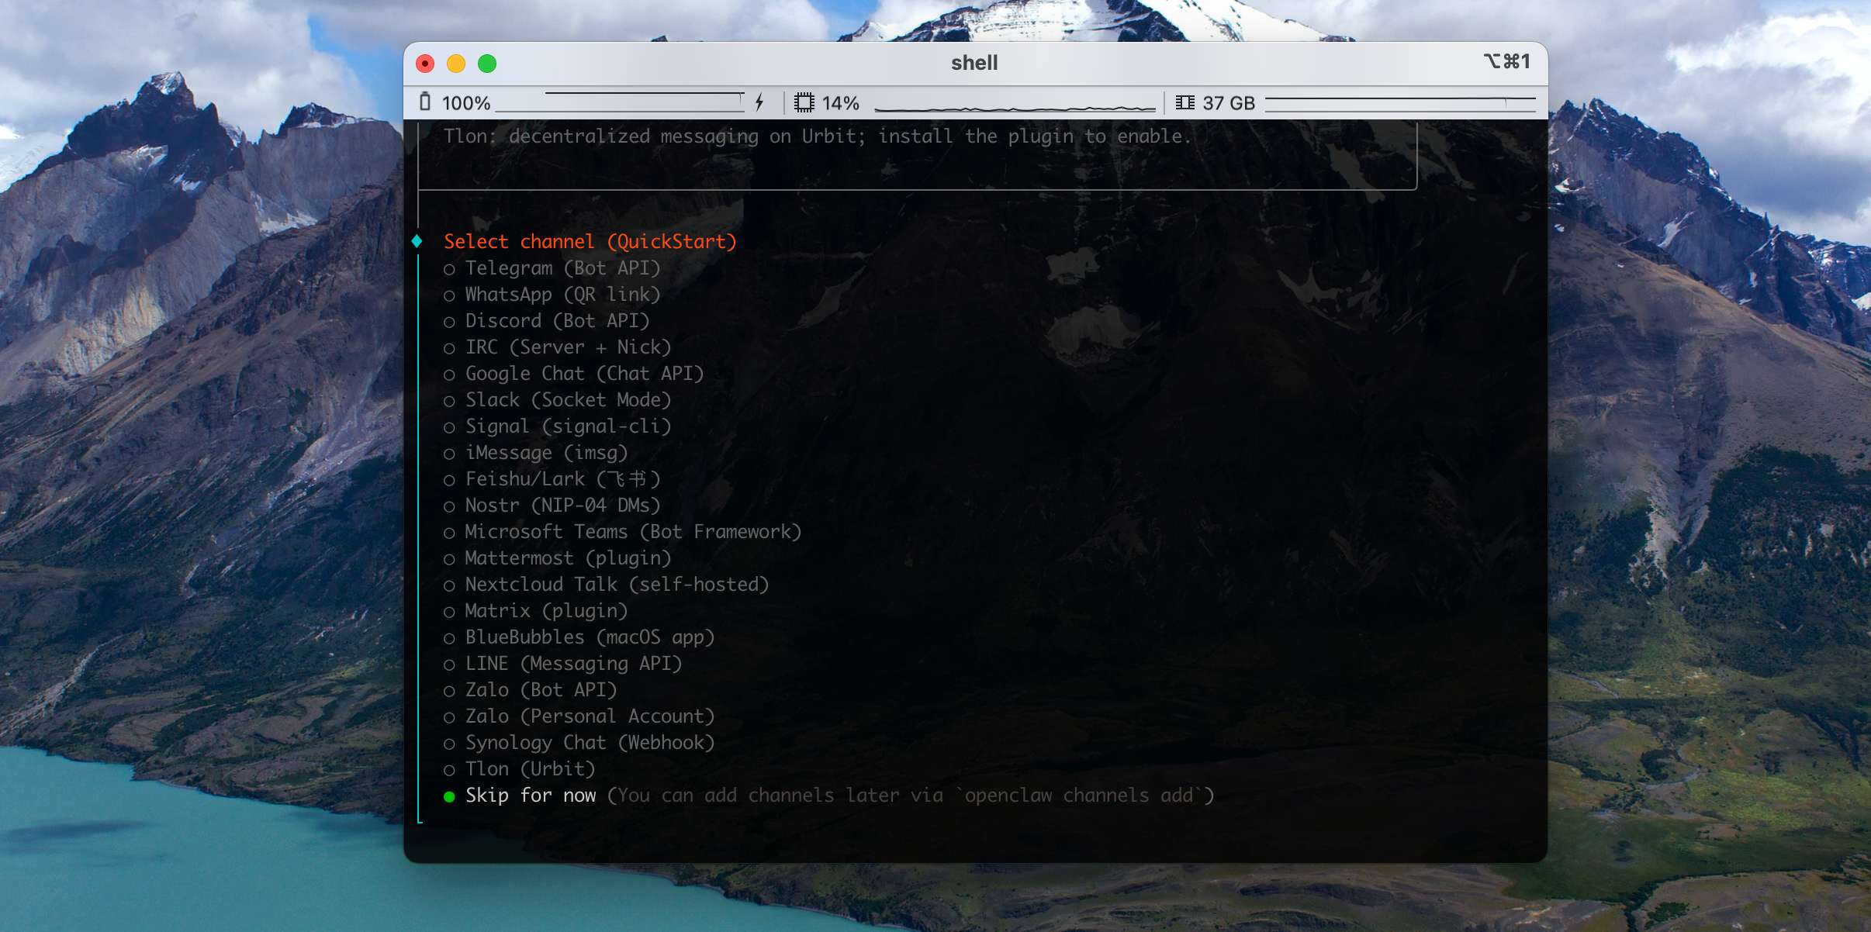Select the Slack (Socket Mode) channel

click(569, 399)
